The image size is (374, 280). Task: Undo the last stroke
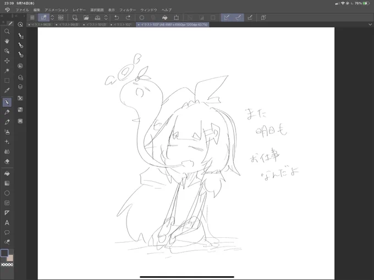117,18
